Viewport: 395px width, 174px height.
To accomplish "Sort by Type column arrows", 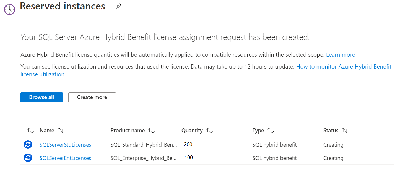I will [271, 131].
